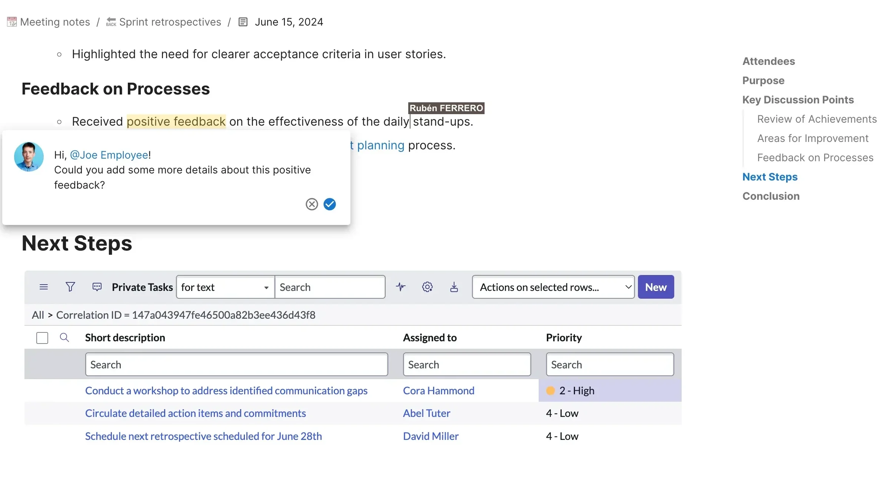Click the orange High priority dot
The height and width of the screenshot is (494, 878).
pyautogui.click(x=550, y=391)
